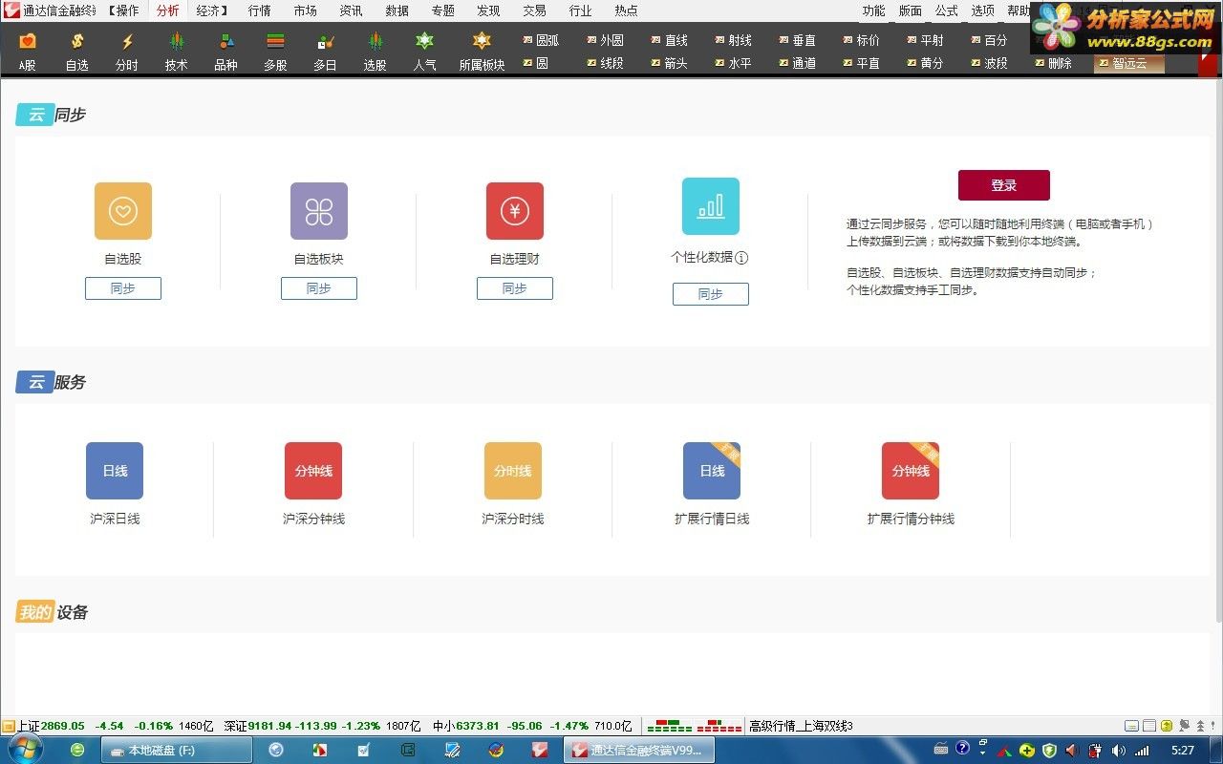Click the 自选板块 purple tile icon
The height and width of the screenshot is (764, 1223).
coord(319,211)
